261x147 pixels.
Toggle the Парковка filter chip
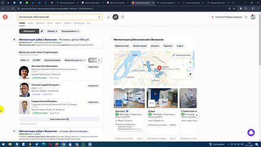click(x=168, y=46)
